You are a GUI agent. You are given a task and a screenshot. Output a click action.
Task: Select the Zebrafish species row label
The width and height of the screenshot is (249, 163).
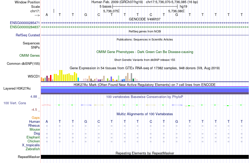click(33, 149)
